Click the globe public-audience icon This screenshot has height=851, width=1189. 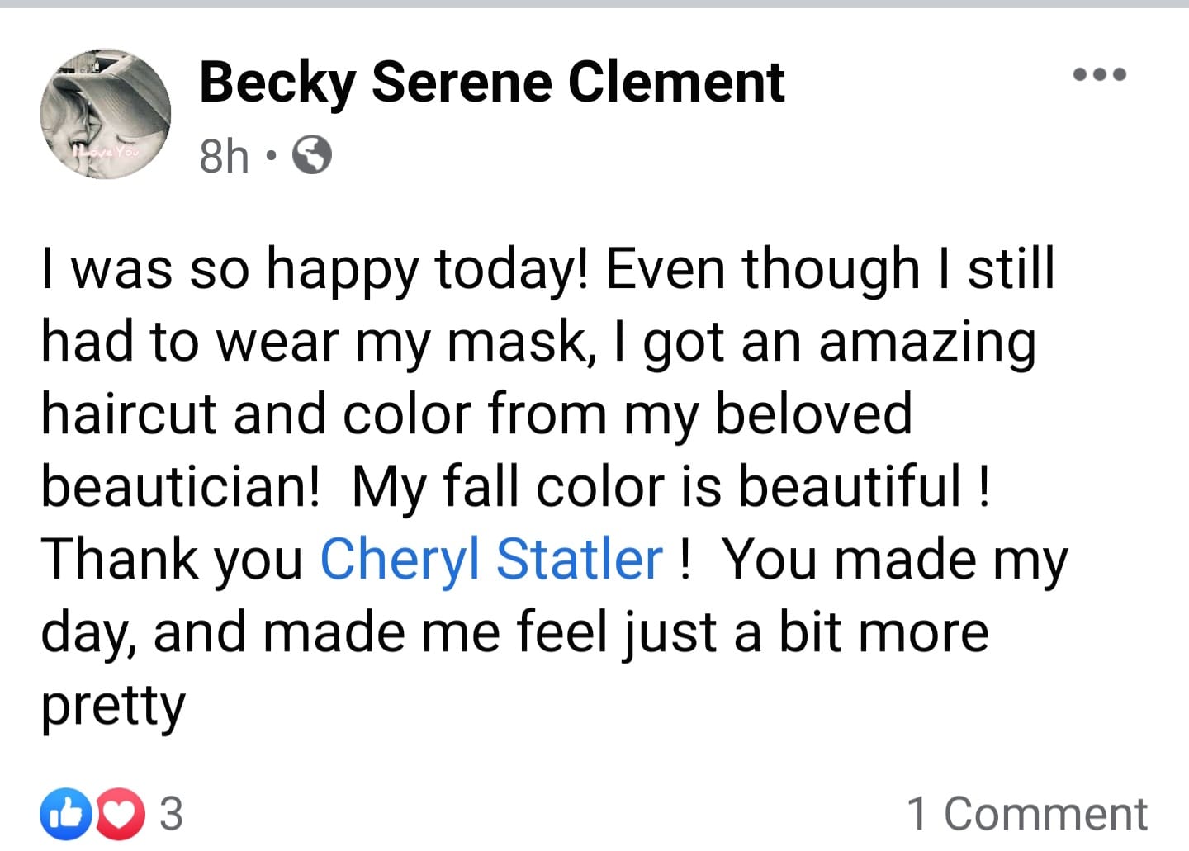(x=312, y=155)
